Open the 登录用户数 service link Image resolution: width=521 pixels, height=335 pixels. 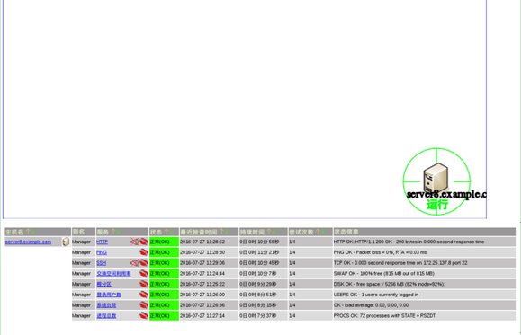(109, 295)
